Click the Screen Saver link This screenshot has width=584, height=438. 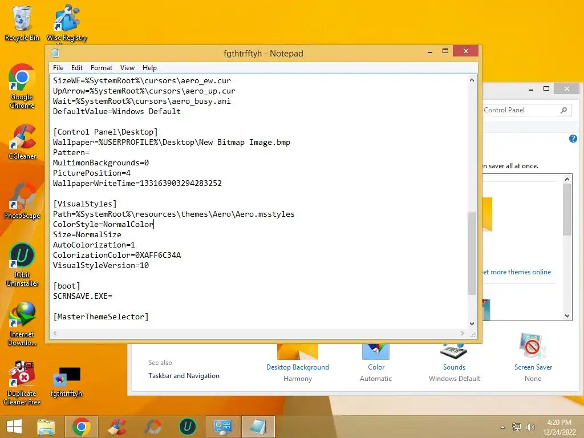533,367
